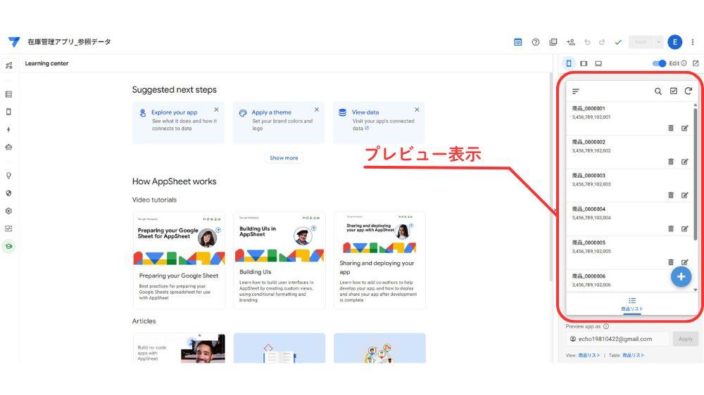Switch preview to desktop layout
704x395 pixels.
[598, 63]
